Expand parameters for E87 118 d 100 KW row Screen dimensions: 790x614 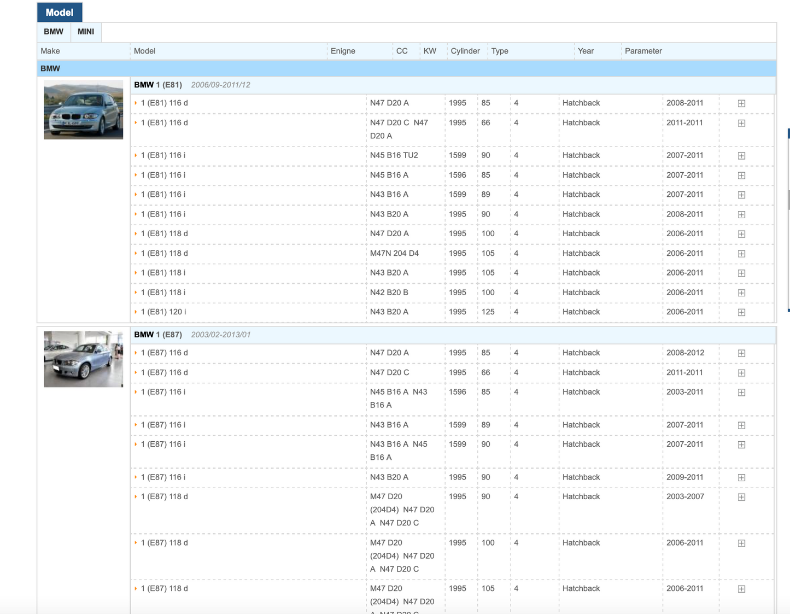click(741, 543)
